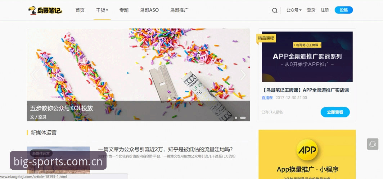Image resolution: width=383 pixels, height=179 pixels.
Task: Expand the 公众号 dropdown
Action: point(294,10)
